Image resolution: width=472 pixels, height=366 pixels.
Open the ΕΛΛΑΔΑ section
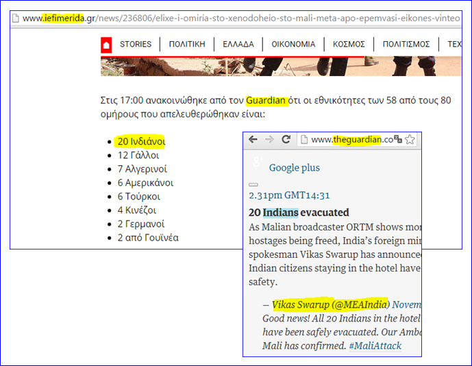pos(238,45)
